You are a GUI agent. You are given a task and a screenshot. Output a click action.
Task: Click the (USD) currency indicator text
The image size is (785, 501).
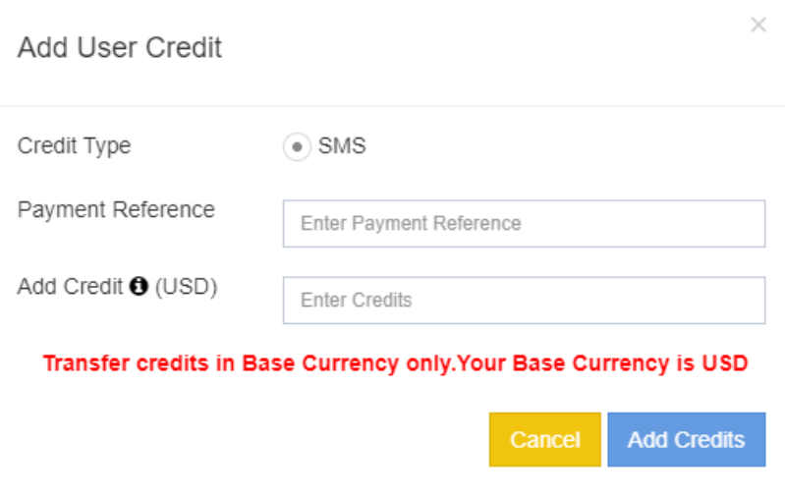click(x=187, y=287)
